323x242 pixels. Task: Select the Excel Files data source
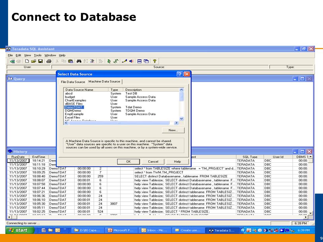pos(73,118)
